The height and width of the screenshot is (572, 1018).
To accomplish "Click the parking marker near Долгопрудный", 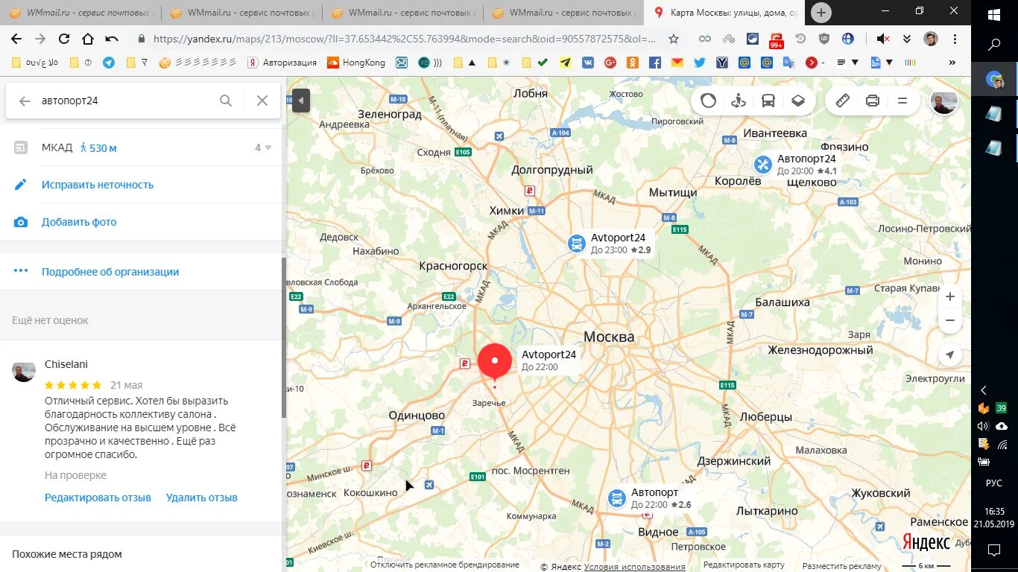I will [530, 191].
